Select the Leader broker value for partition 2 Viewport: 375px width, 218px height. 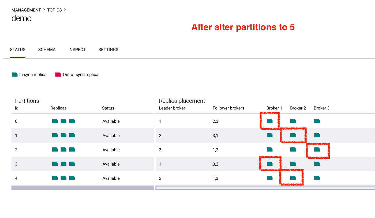160,150
